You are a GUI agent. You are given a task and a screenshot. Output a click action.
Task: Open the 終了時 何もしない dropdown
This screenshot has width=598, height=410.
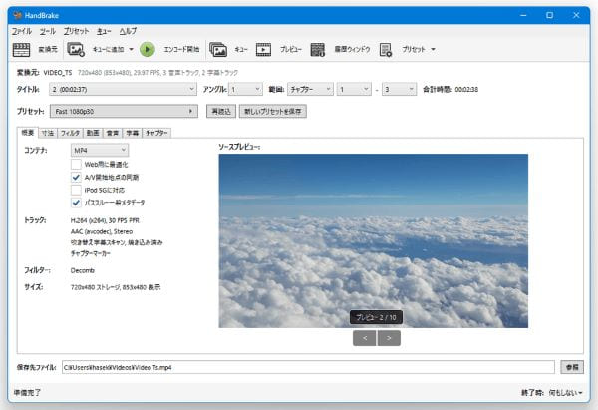point(565,393)
